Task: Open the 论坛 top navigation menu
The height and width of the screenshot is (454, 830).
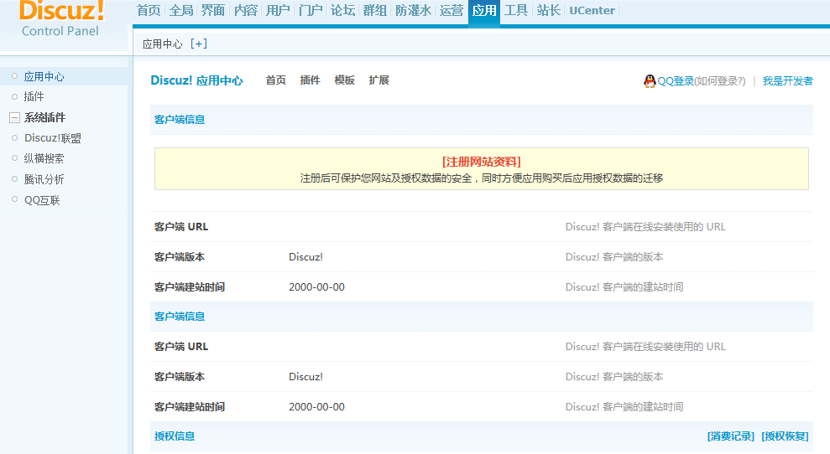Action: pos(343,11)
